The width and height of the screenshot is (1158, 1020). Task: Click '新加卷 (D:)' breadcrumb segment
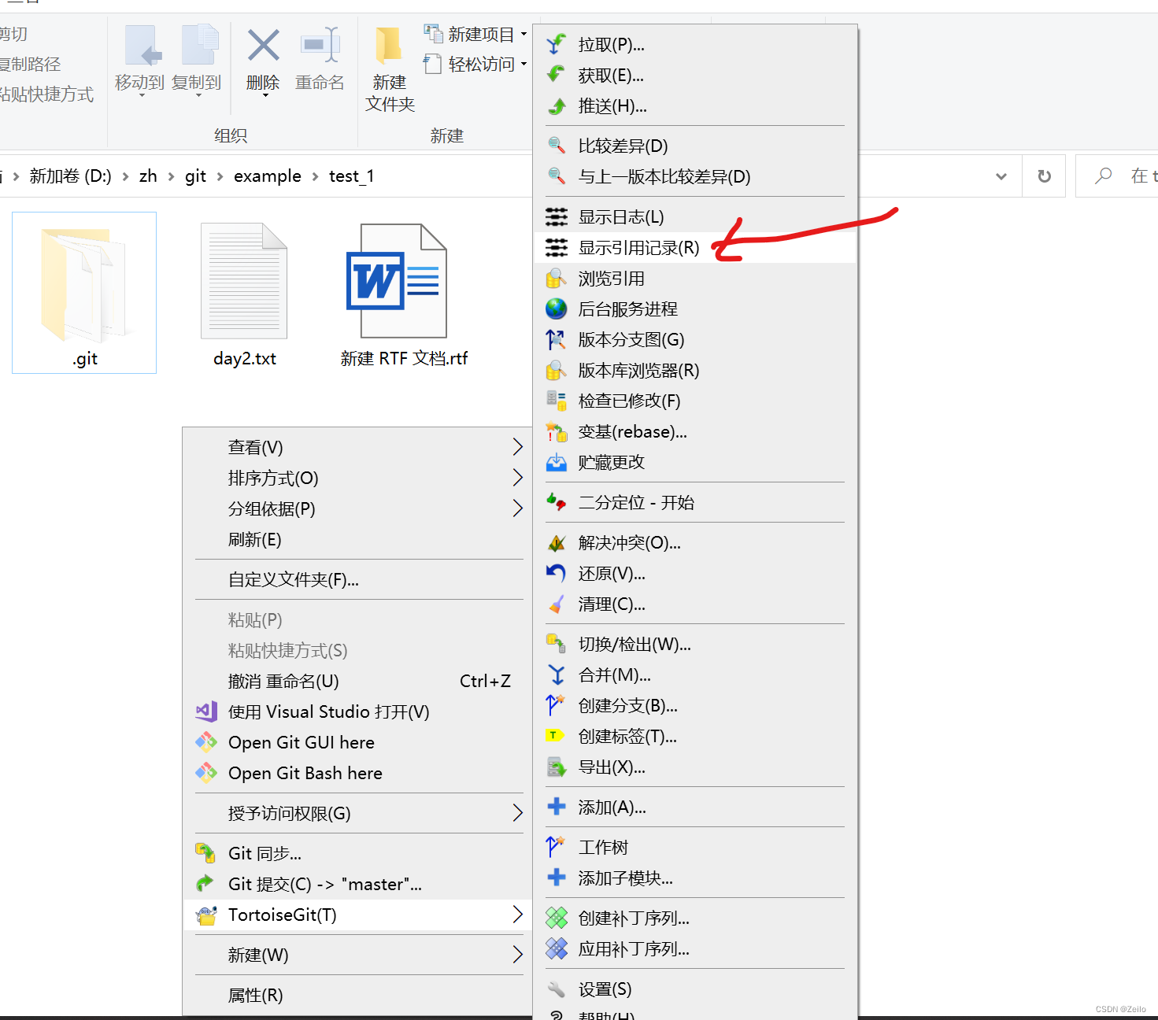click(x=70, y=176)
